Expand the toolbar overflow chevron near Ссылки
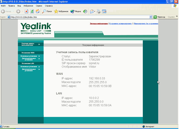 (177, 16)
